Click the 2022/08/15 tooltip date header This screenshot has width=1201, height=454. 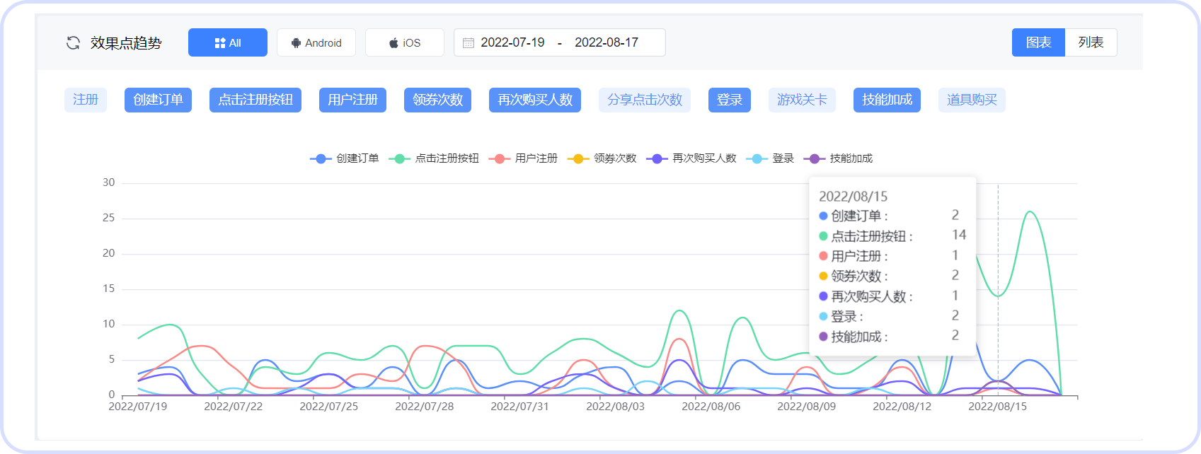pyautogui.click(x=853, y=197)
